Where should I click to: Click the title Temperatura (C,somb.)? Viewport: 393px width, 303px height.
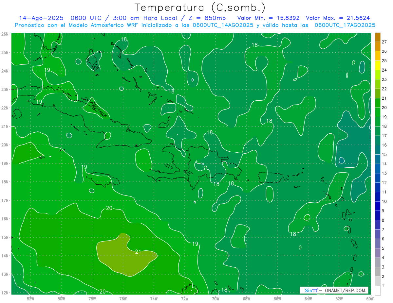pos(200,8)
